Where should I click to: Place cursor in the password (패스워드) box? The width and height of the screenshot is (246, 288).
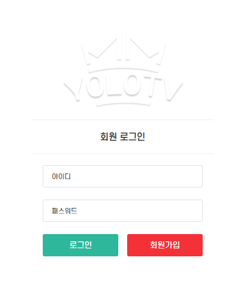click(123, 211)
